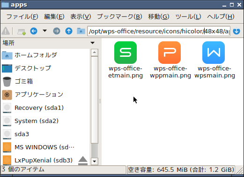
Task: Select Recovery (sda1) drive
Action: tap(45, 108)
